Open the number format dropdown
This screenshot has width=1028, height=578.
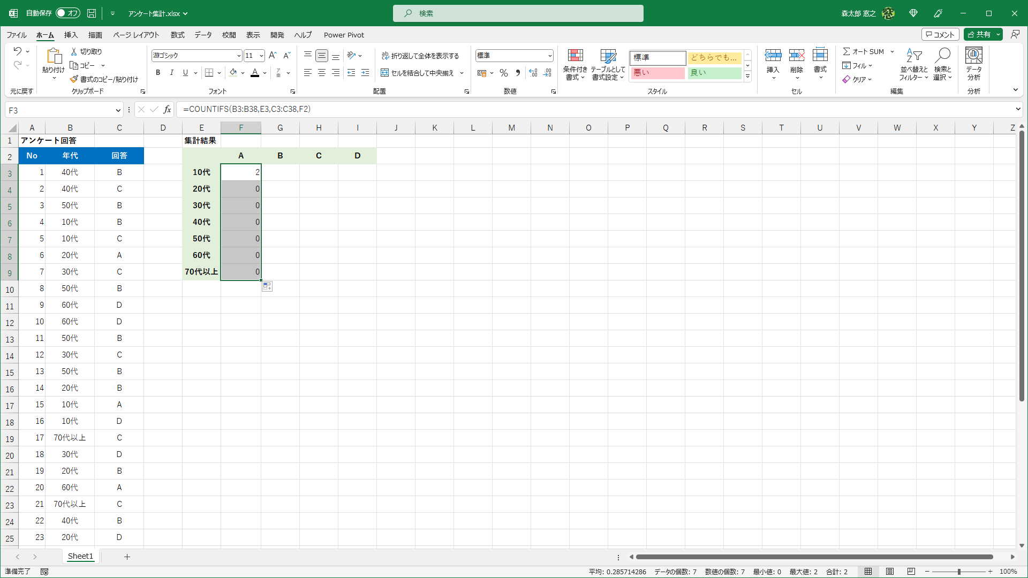pyautogui.click(x=550, y=56)
